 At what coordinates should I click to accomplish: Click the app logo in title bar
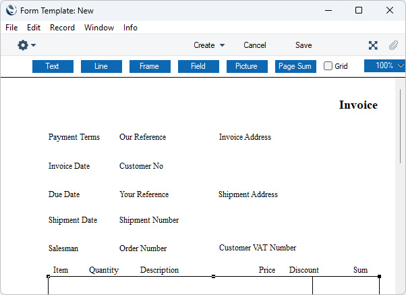click(x=11, y=10)
